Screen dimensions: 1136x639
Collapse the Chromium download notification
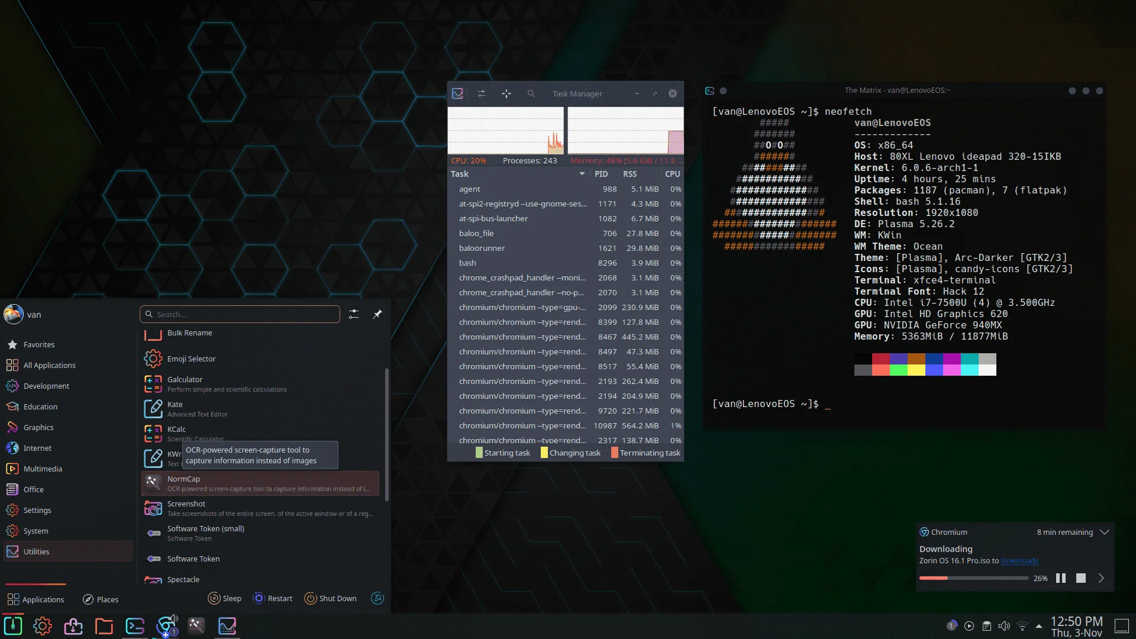(x=1104, y=532)
